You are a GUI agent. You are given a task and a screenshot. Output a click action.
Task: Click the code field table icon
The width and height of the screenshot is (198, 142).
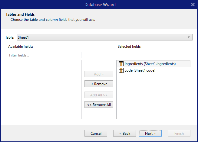[121, 70]
